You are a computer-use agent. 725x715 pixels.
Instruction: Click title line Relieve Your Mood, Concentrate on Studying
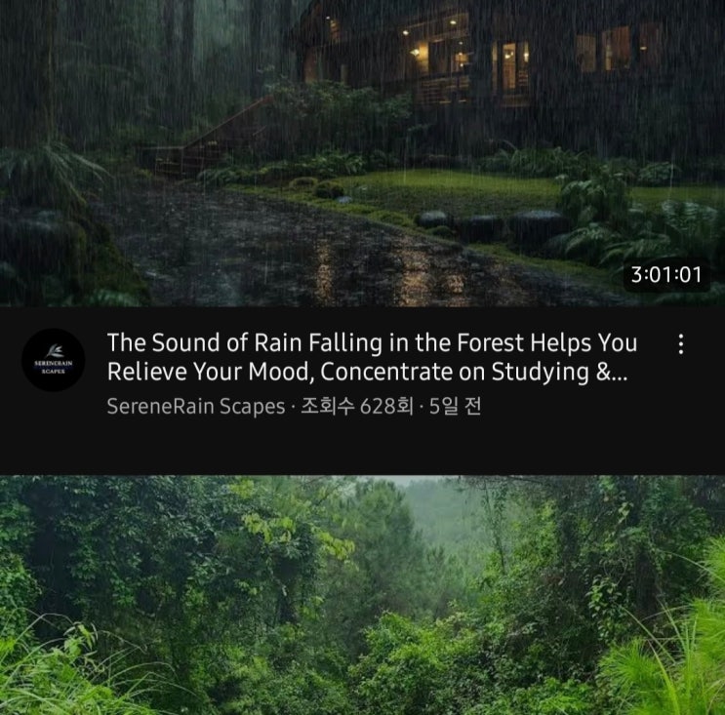(367, 372)
